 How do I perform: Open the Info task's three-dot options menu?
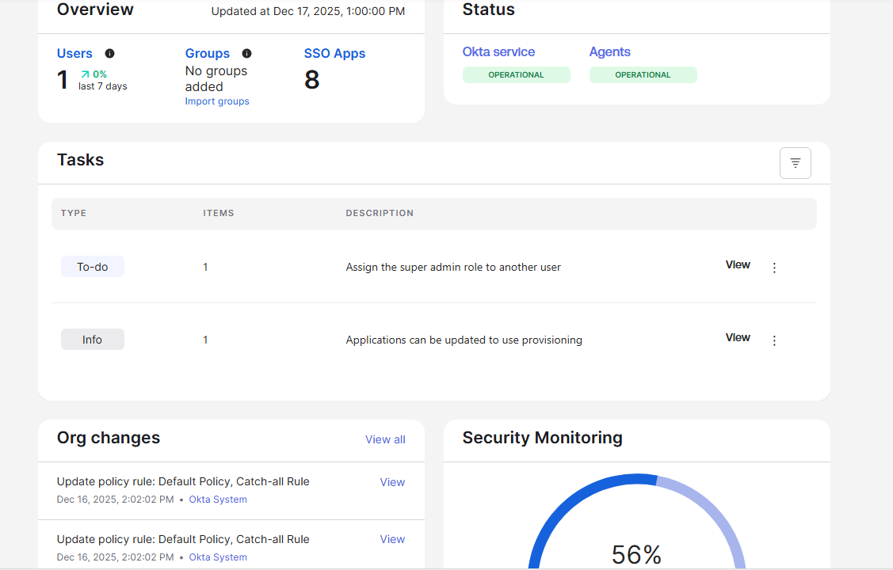point(774,340)
